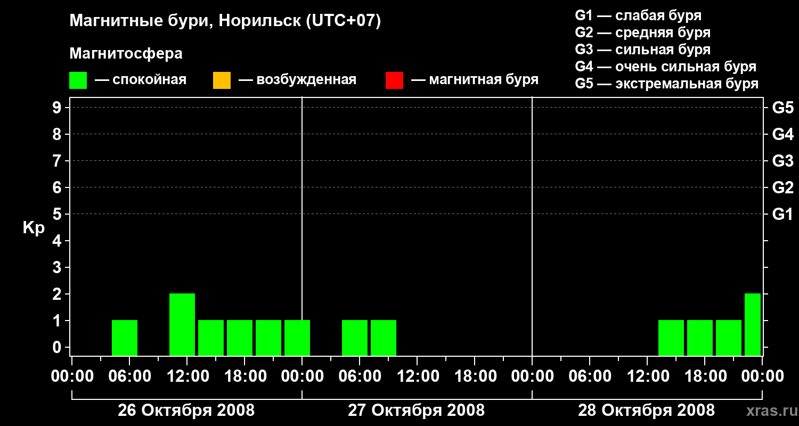Click the Kp value 7 on left axis

click(x=58, y=161)
